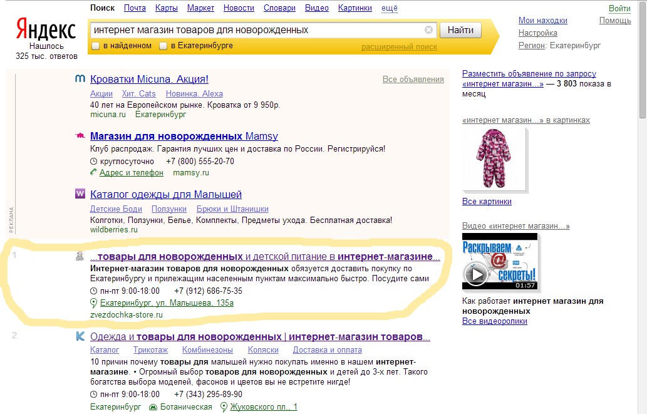Open the Картинки tab
This screenshot has height=414, width=647.
coord(355,8)
